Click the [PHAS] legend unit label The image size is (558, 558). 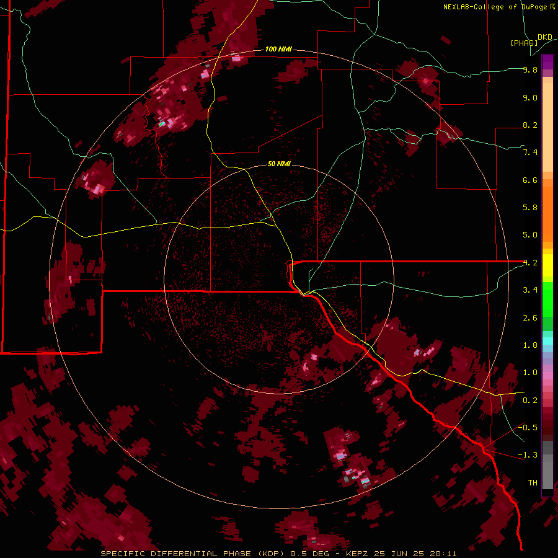[524, 43]
